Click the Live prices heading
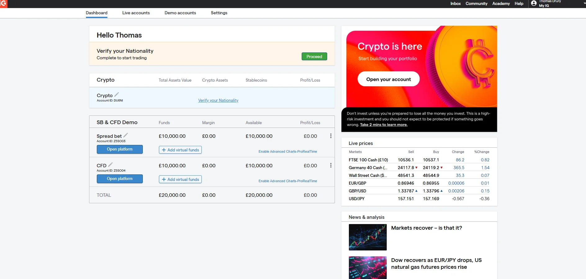This screenshot has height=279, width=586. point(361,143)
